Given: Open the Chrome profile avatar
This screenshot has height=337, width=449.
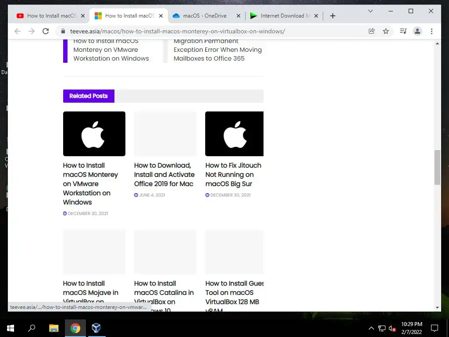Looking at the screenshot, I should [x=417, y=31].
